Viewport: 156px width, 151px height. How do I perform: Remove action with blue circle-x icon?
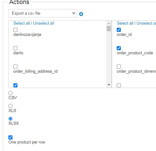click(x=81, y=14)
